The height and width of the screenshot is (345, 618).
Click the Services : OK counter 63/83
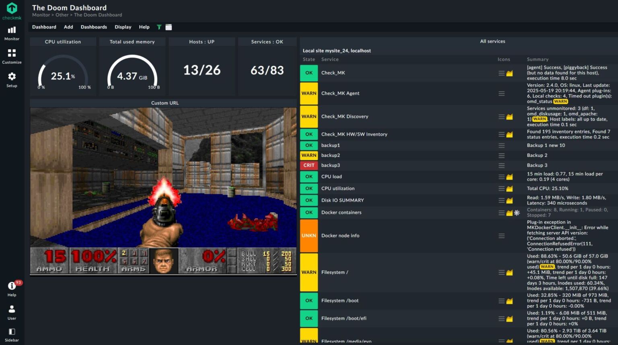point(267,70)
